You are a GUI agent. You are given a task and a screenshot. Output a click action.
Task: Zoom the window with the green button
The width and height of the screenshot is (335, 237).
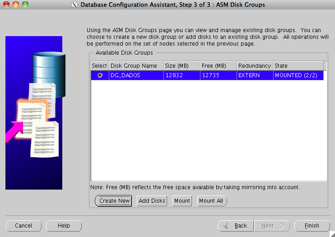[24, 5]
